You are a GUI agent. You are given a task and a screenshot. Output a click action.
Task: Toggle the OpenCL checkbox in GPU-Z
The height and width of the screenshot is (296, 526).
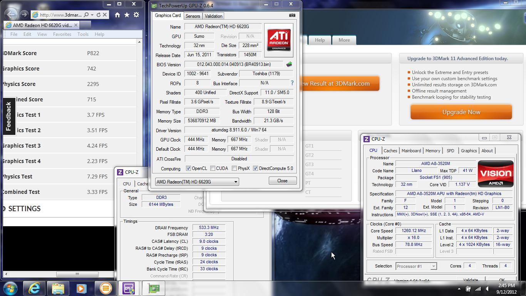click(x=188, y=168)
